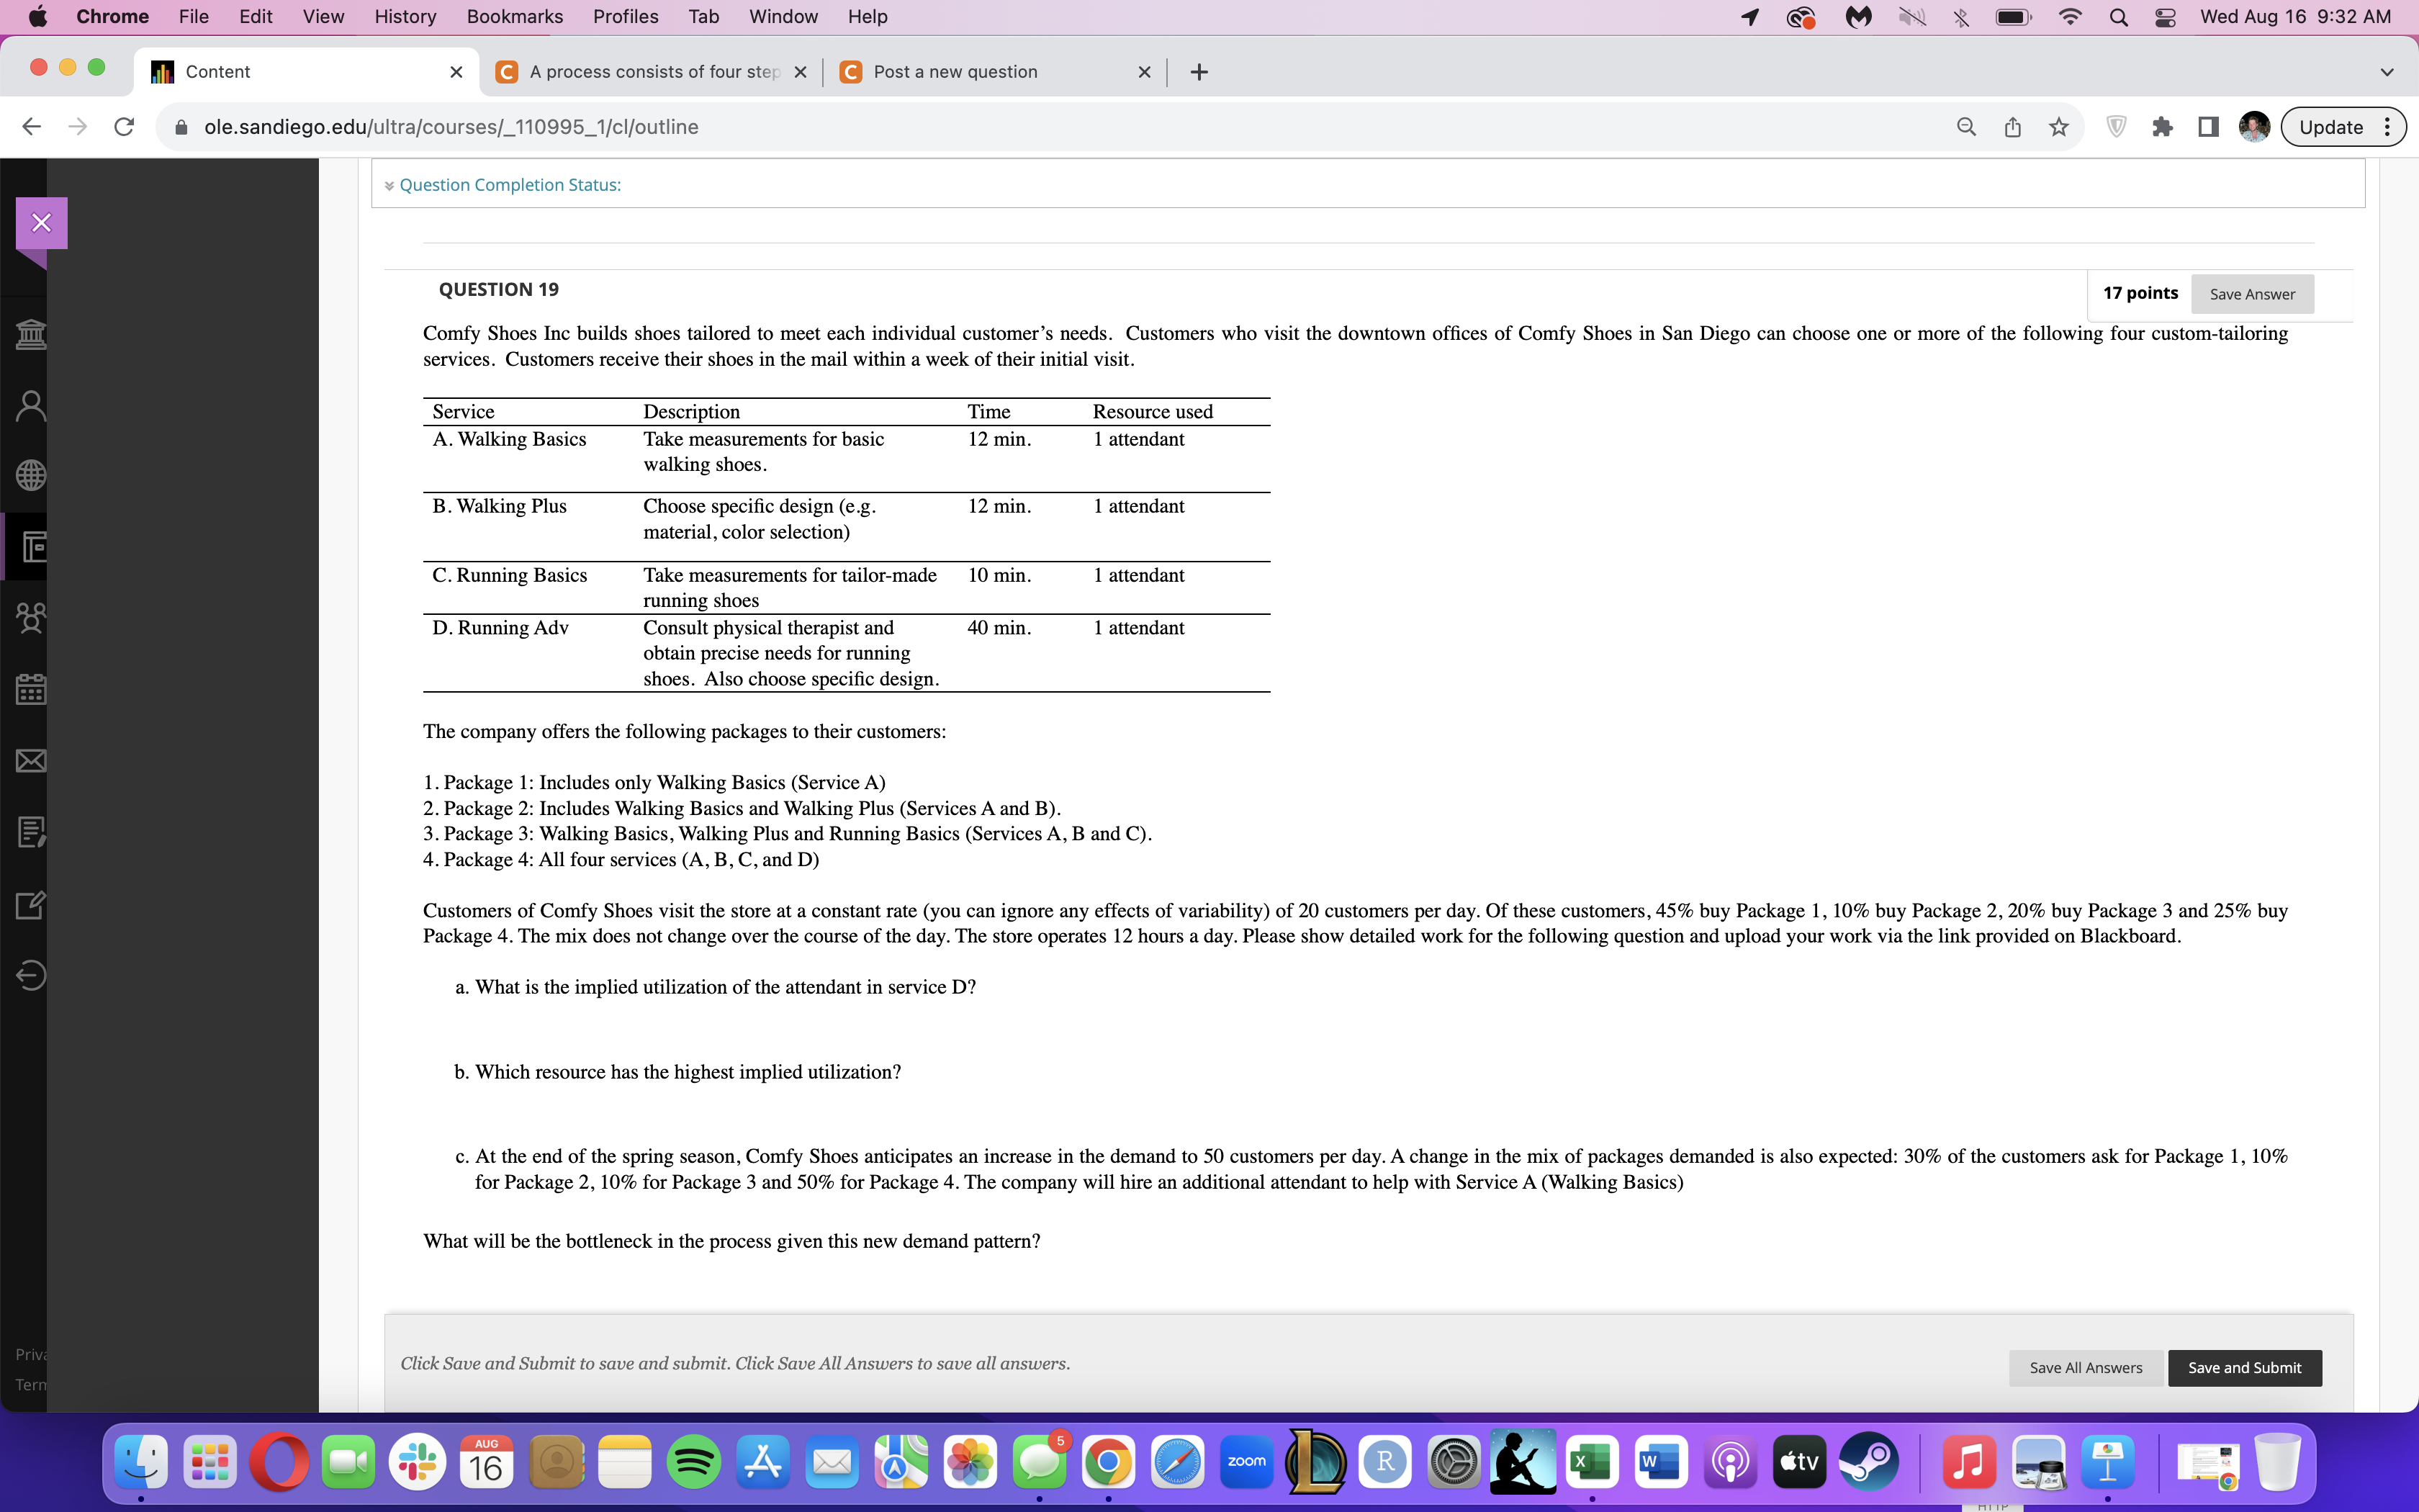Open the Profiles menu in menu bar
The image size is (2419, 1512).
[626, 16]
